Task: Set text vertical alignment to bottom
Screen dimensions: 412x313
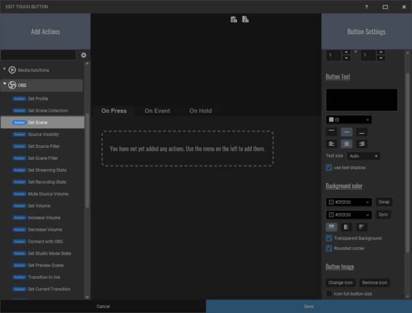Action: [x=362, y=132]
